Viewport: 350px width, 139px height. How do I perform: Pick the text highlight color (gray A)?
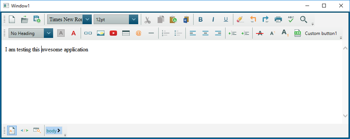point(61,33)
